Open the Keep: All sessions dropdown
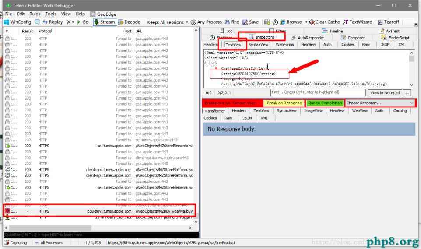The image size is (421, 249). (x=168, y=22)
